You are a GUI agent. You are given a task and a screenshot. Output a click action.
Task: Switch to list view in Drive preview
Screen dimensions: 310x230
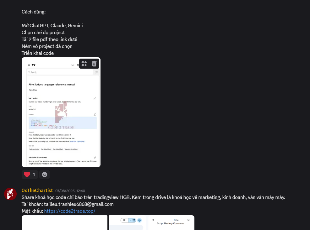[124, 220]
